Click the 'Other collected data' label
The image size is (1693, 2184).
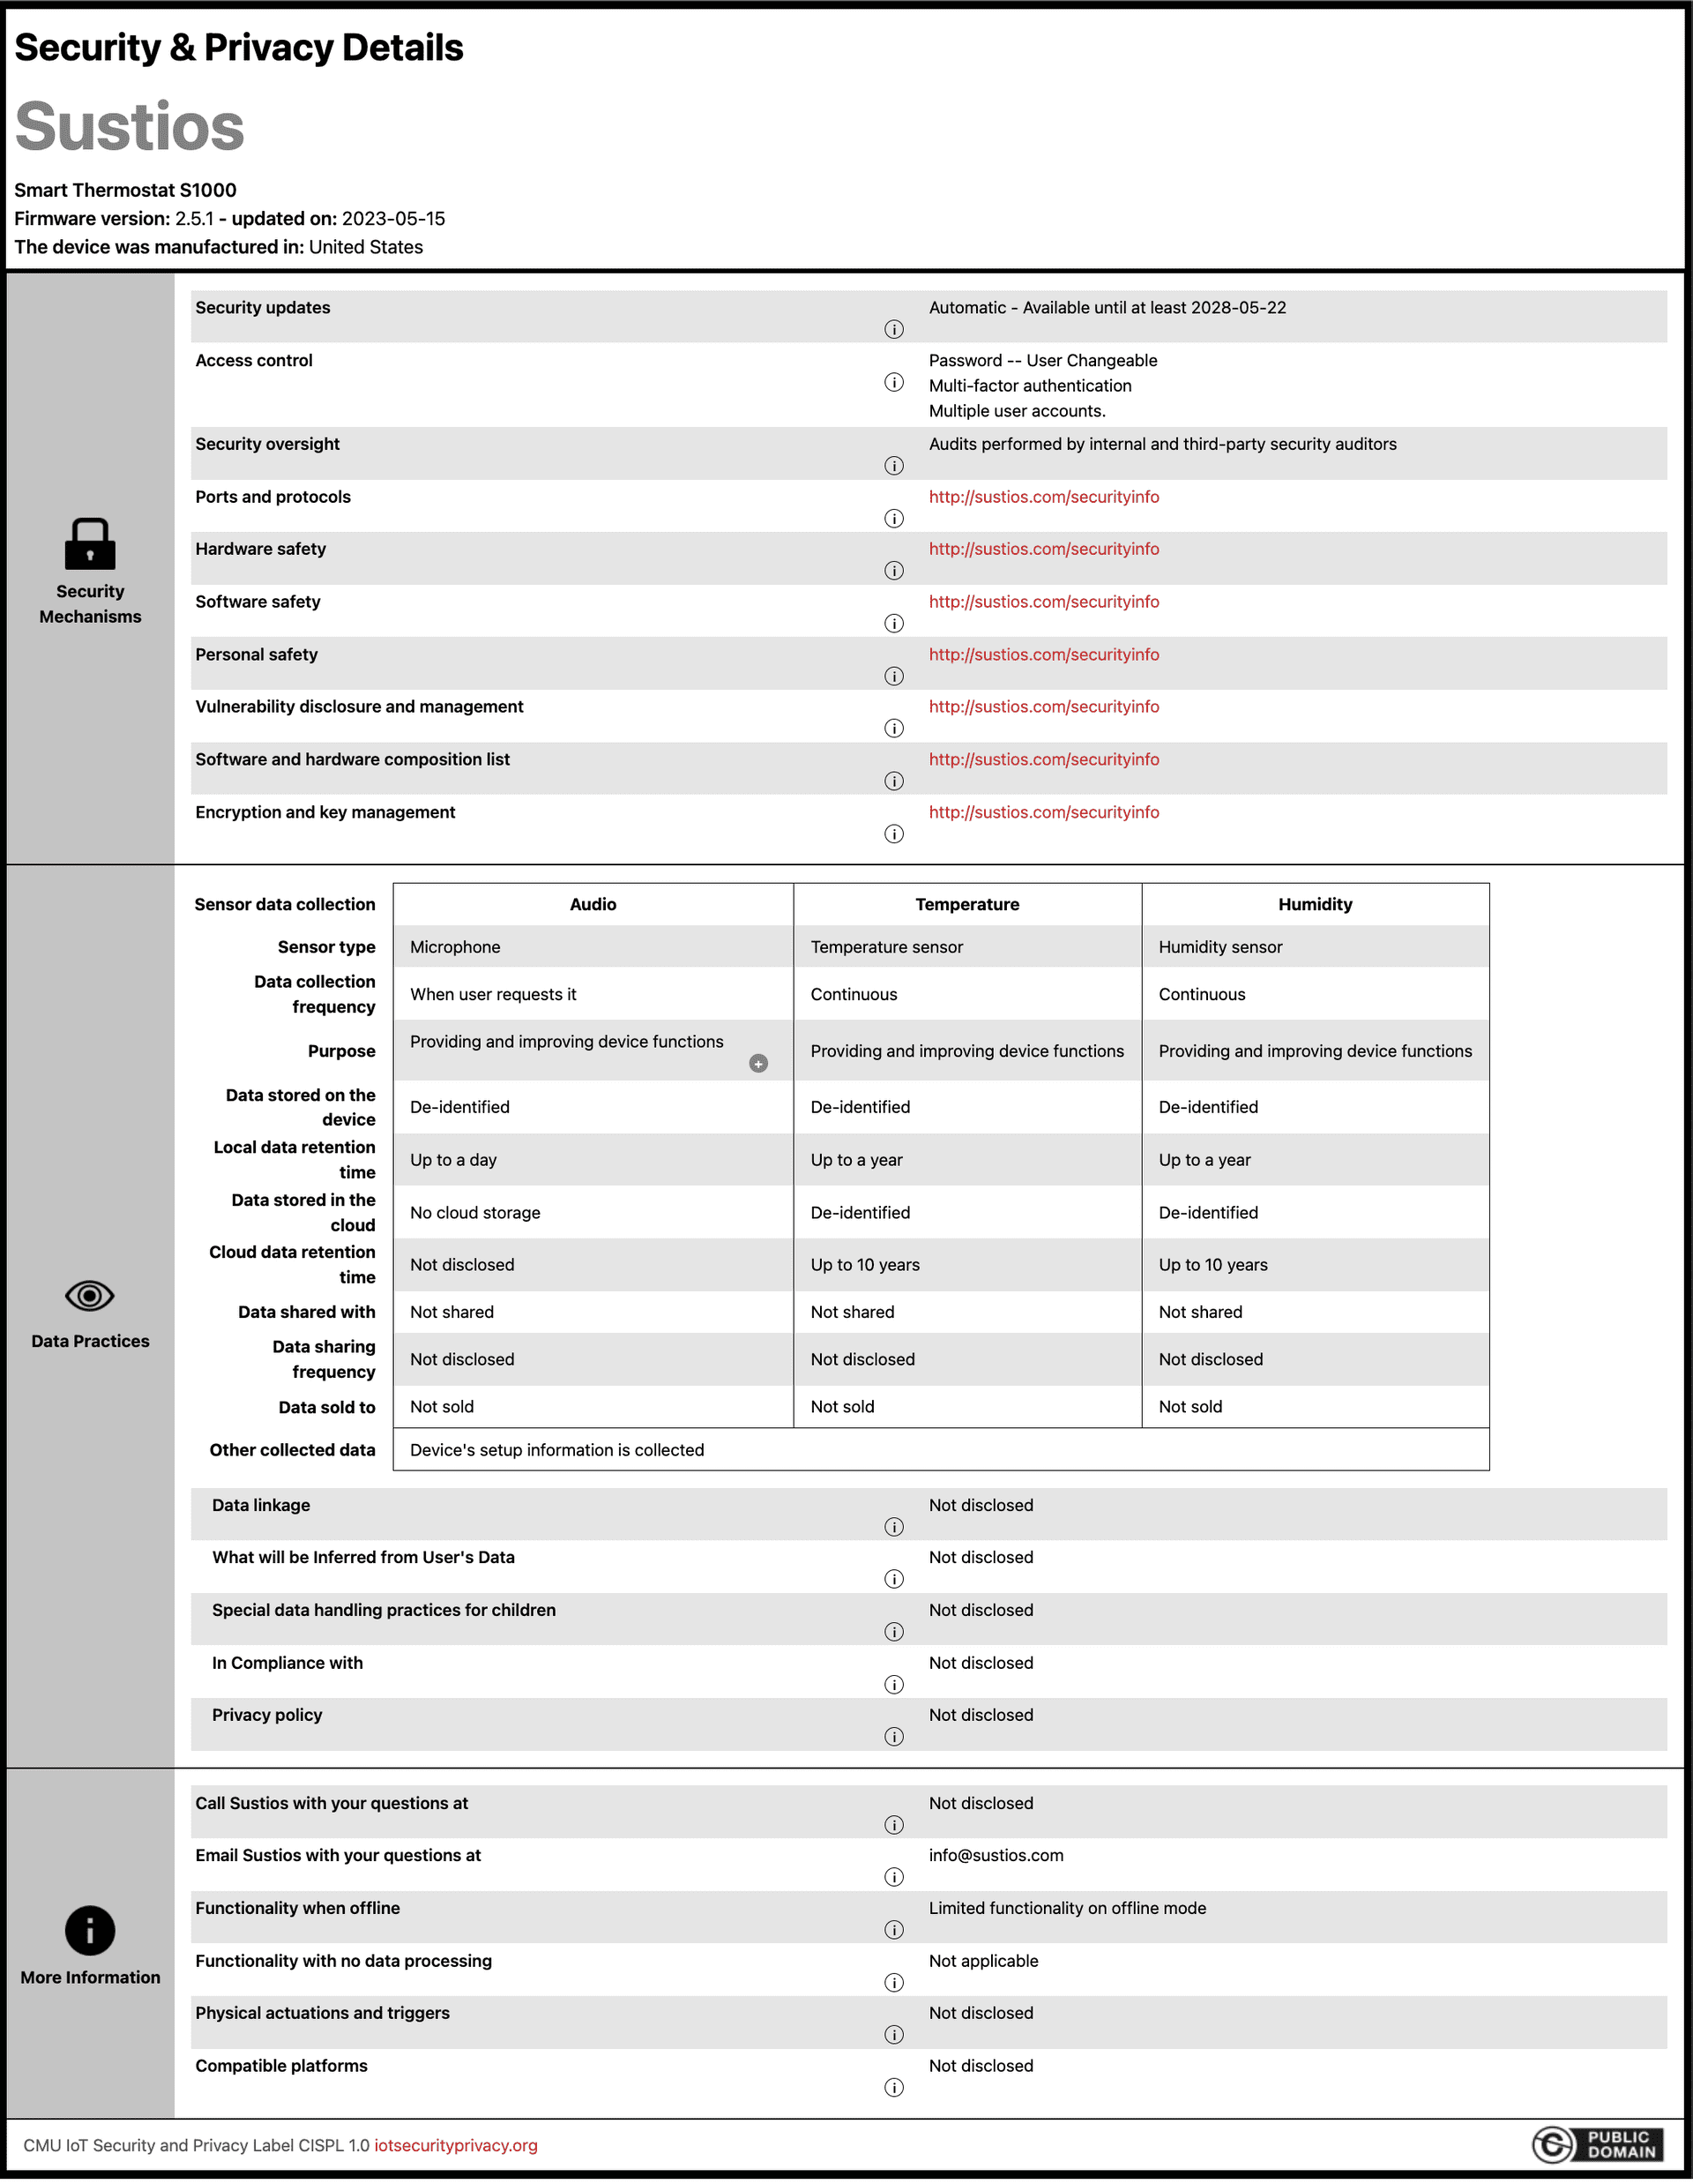[x=292, y=1451]
